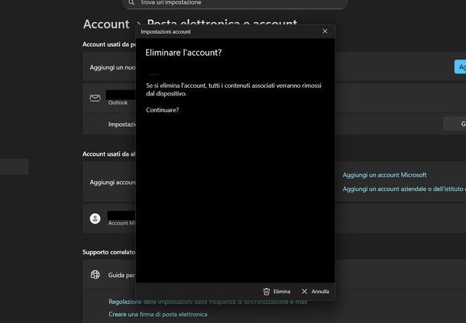Viewport: 466px width, 323px height.
Task: Go back to Account in the breadcrumb
Action: [105, 25]
